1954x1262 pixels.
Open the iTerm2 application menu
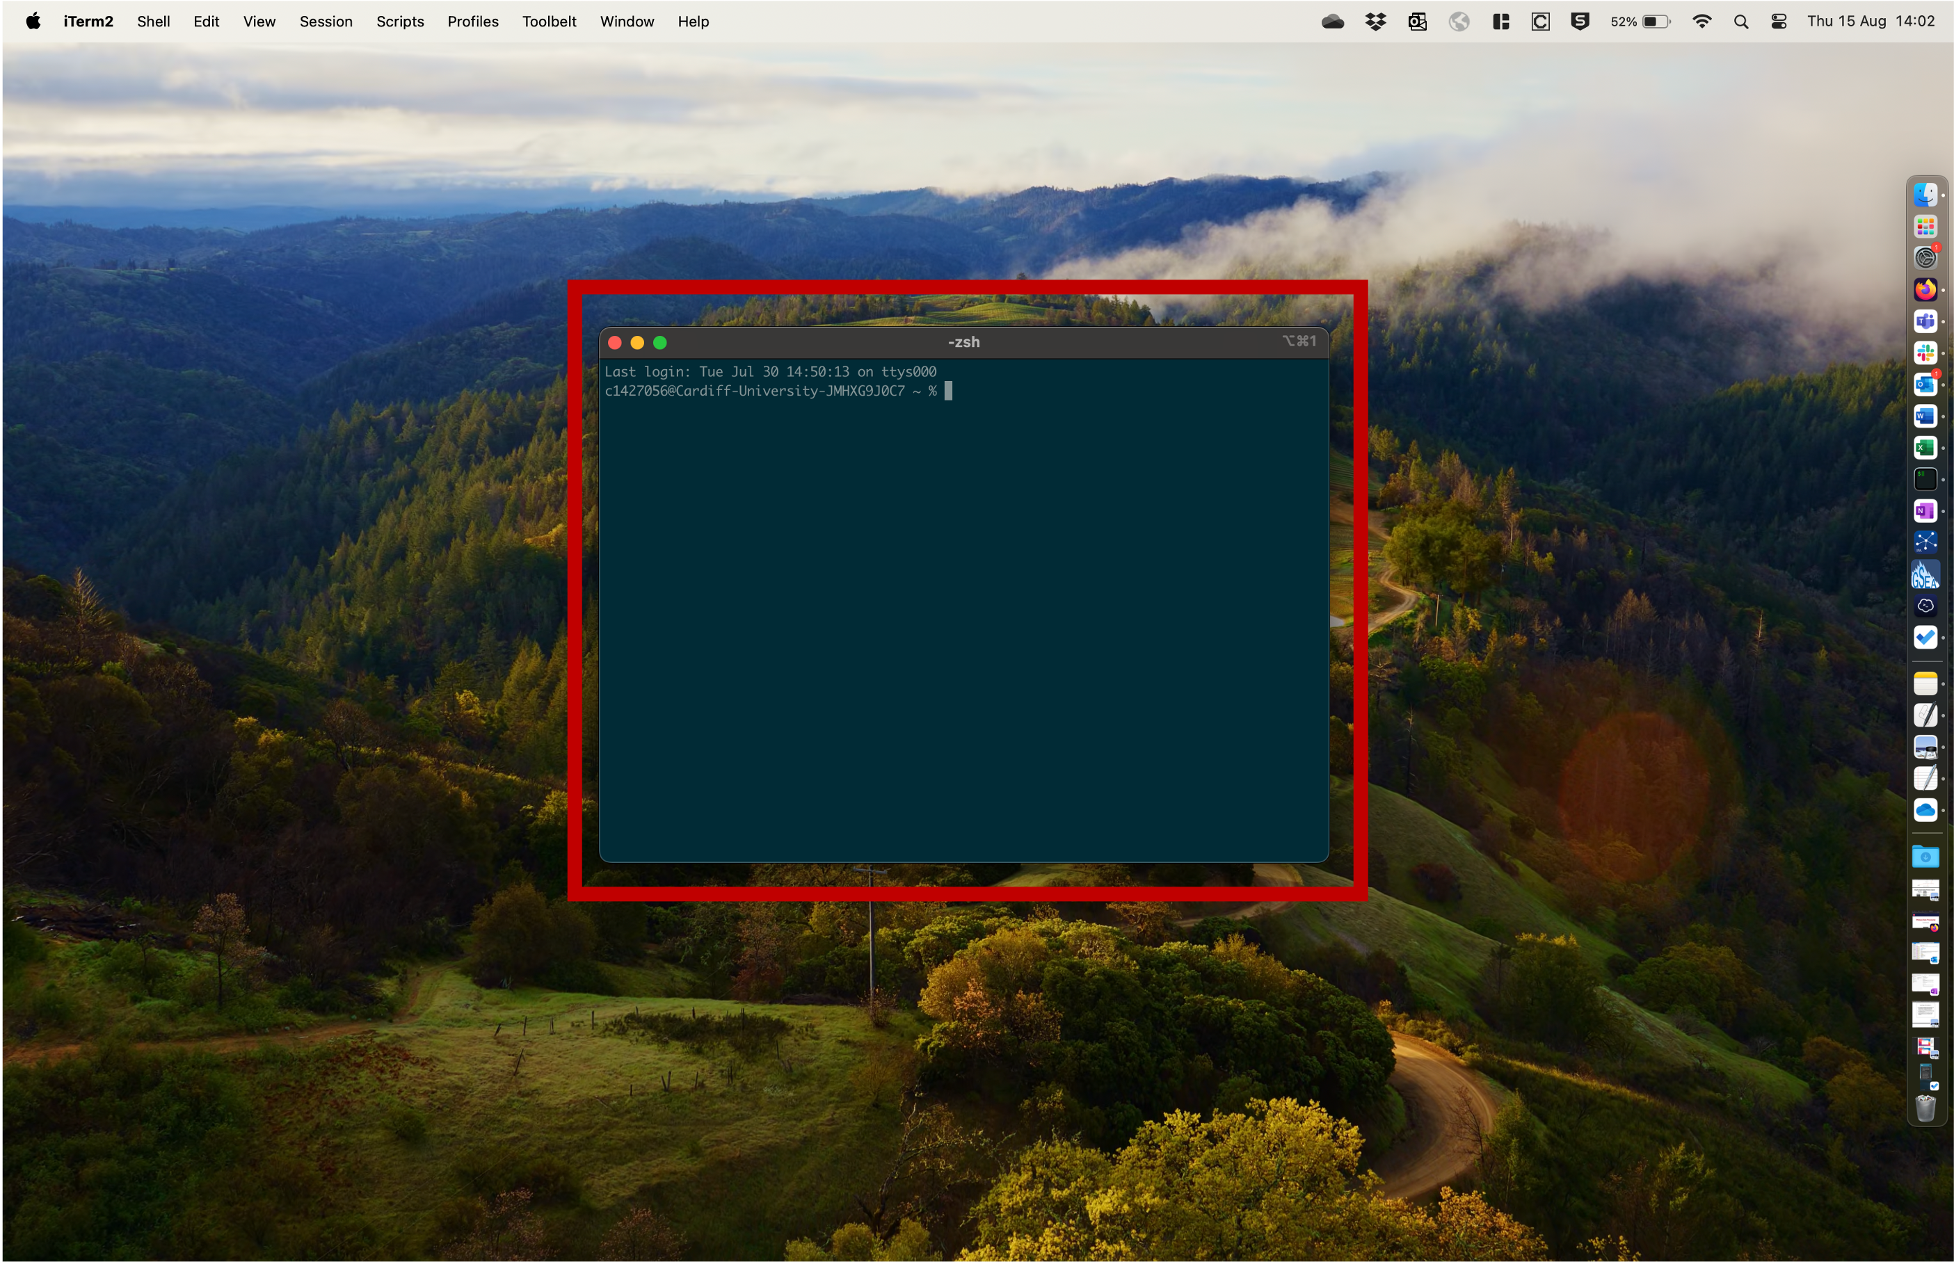88,22
